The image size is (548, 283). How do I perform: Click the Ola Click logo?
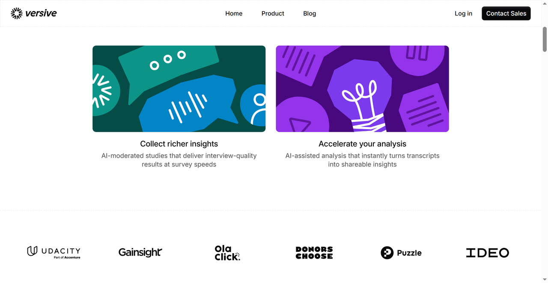pos(227,253)
